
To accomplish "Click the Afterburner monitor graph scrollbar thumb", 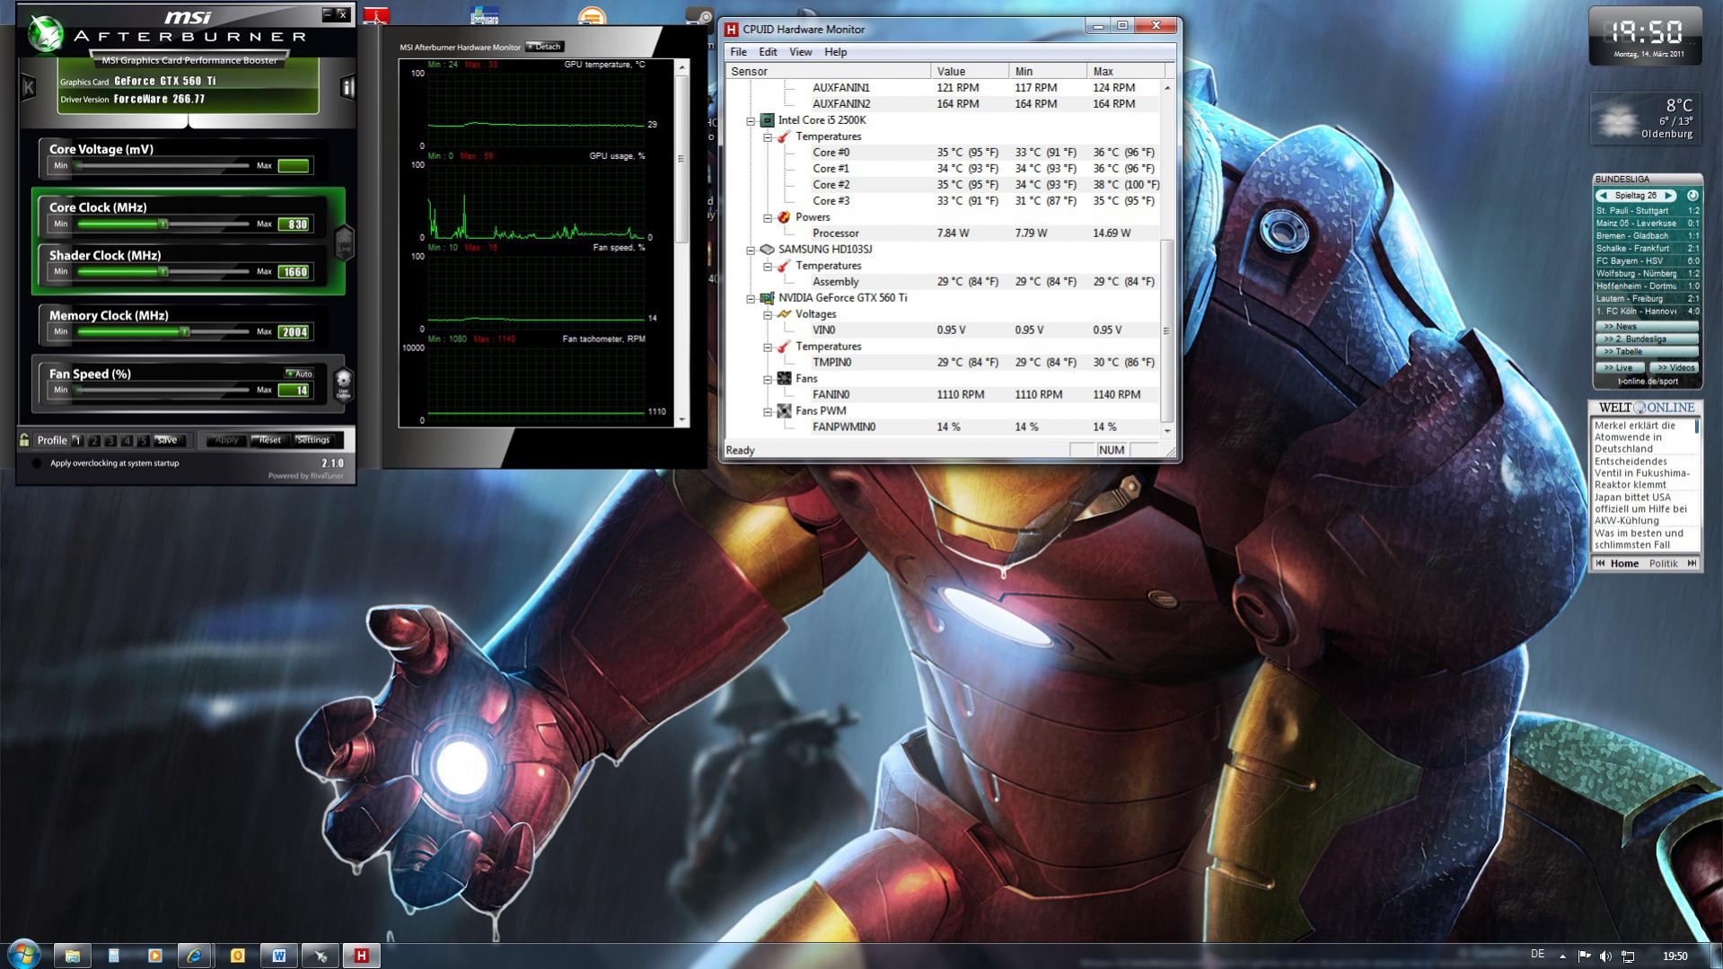I will (681, 157).
